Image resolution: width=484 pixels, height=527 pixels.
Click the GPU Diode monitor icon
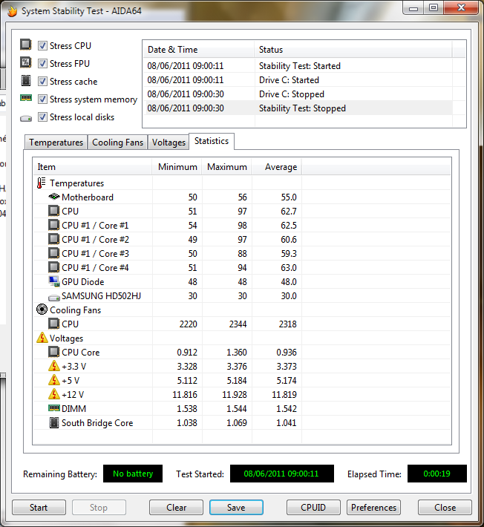[x=53, y=281]
